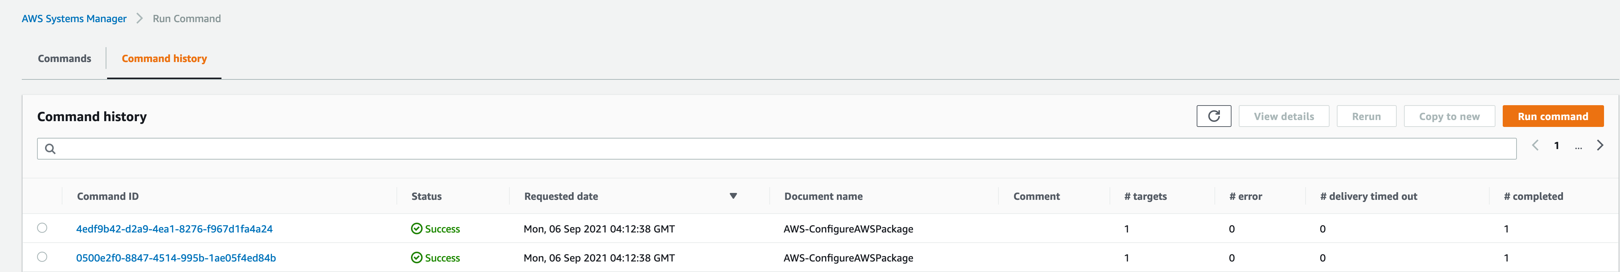
Task: Click the Run command button
Action: coord(1553,116)
